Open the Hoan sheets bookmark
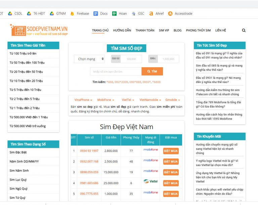This screenshot has width=258, height=205. (x=120, y=13)
